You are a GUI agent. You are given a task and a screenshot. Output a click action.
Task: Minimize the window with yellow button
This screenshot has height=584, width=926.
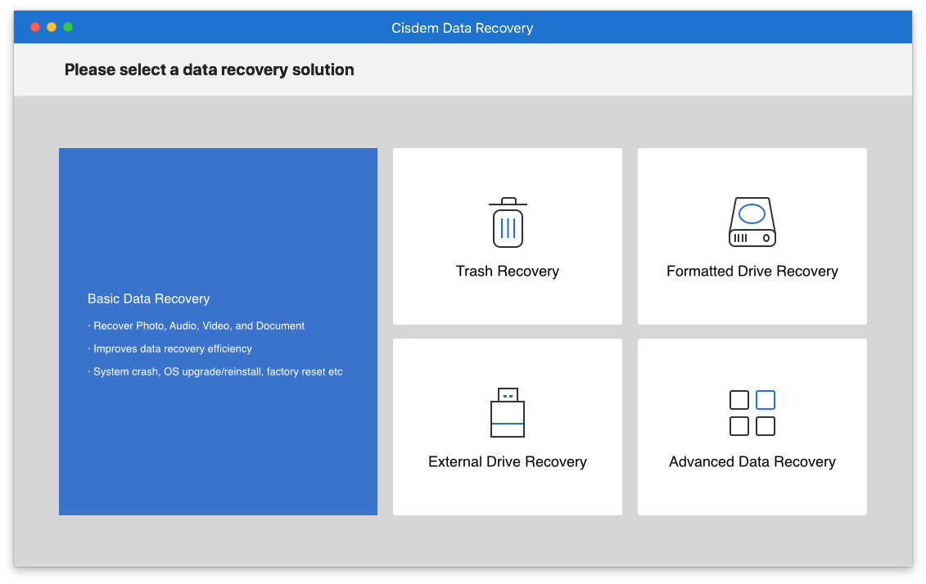52,27
